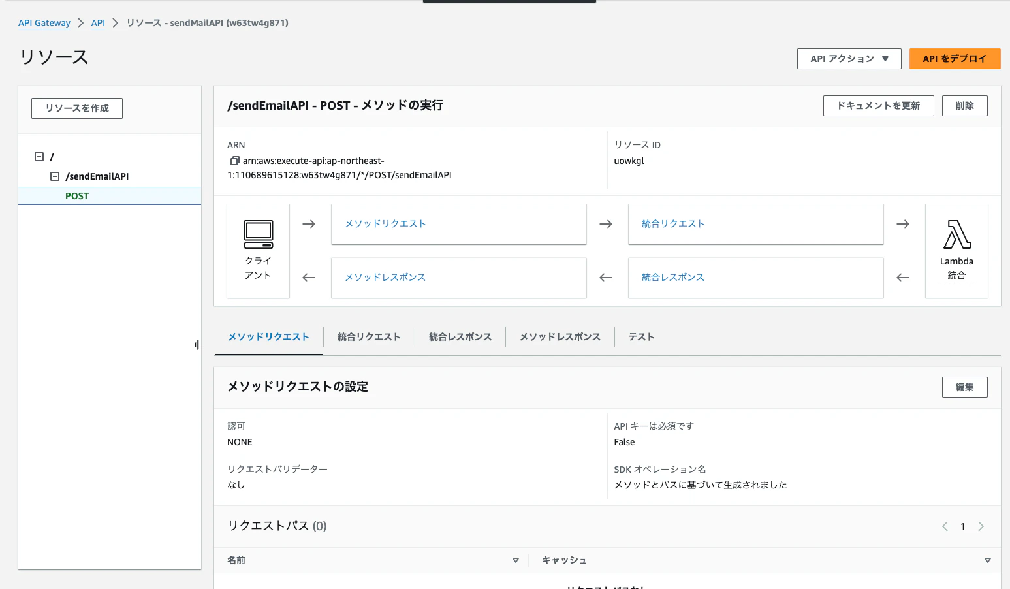This screenshot has height=589, width=1010.
Task: Click the resource panel collapse handle
Action: pos(197,345)
